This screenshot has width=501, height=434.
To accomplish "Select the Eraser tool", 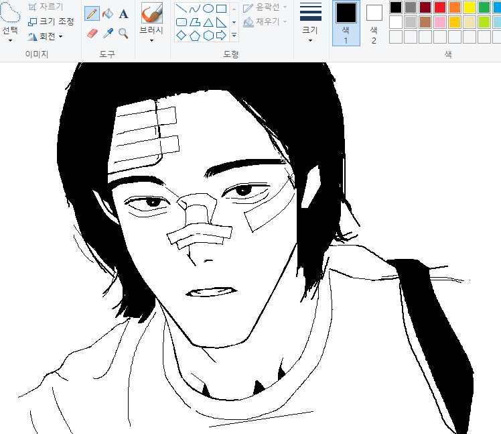I will click(x=92, y=34).
